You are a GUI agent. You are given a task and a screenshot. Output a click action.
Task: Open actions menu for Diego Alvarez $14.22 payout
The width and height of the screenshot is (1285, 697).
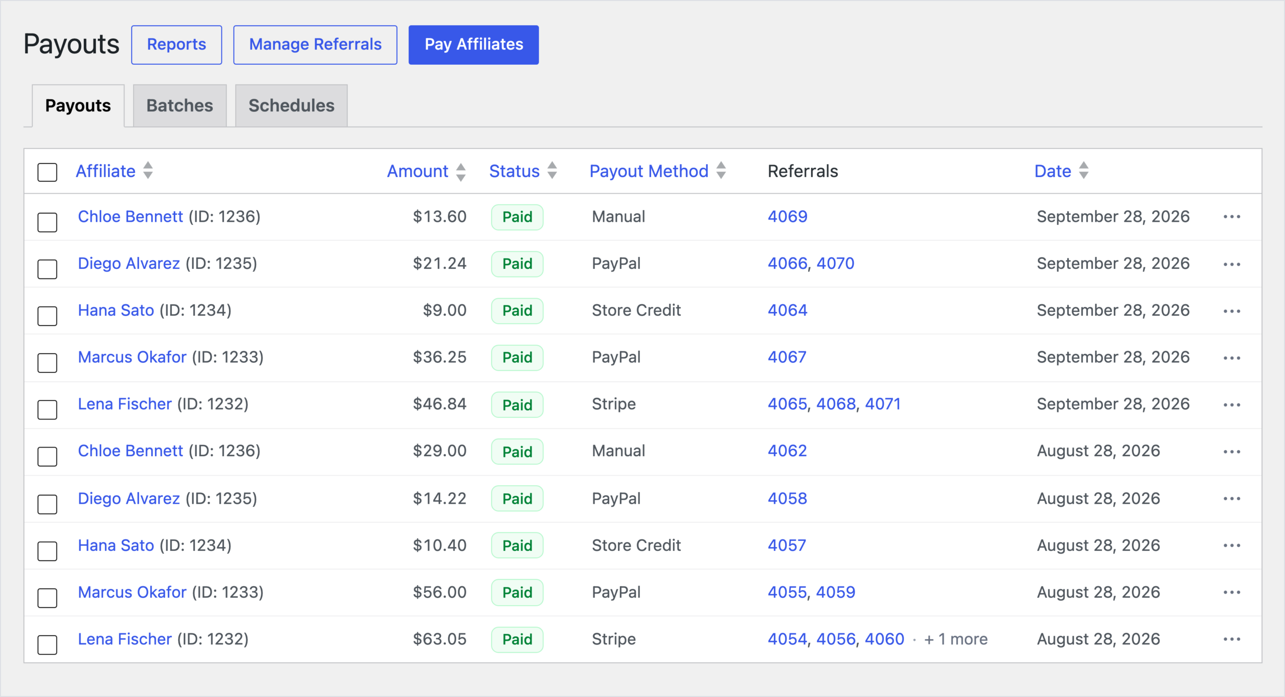click(1231, 498)
